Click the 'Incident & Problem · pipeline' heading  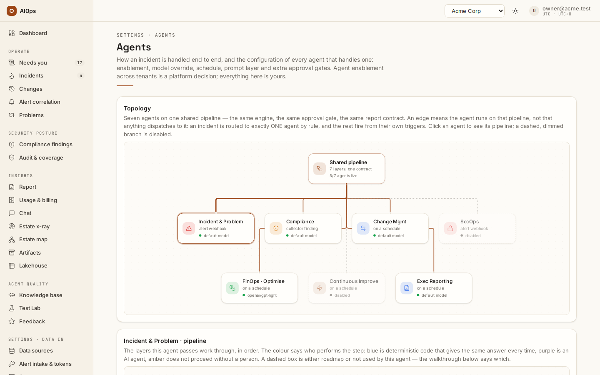(165, 341)
